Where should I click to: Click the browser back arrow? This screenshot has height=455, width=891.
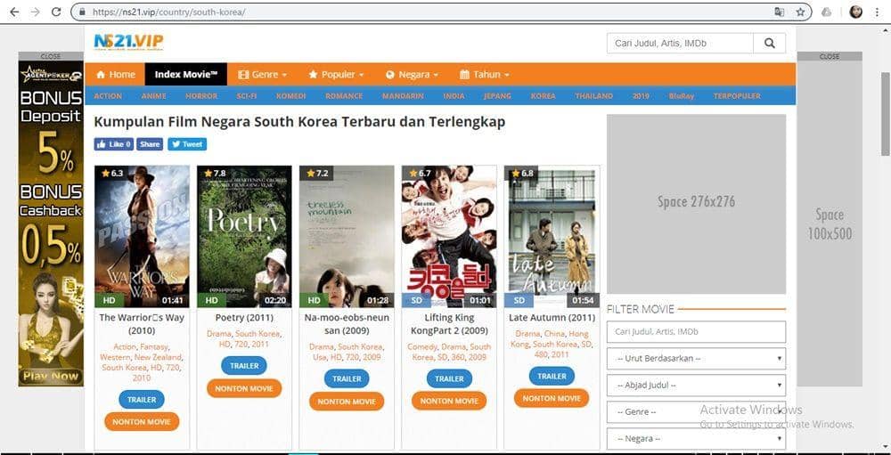[13, 12]
